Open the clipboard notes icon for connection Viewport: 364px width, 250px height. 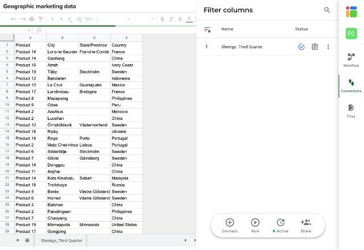pyautogui.click(x=315, y=47)
